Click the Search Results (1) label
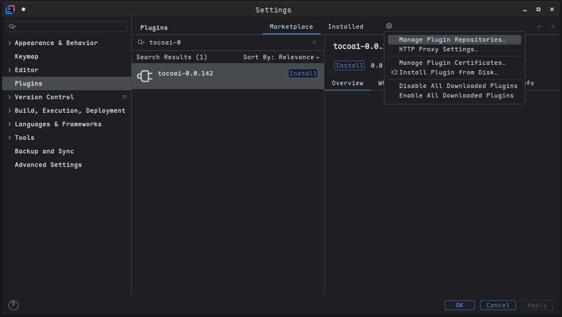562x317 pixels. coord(171,57)
